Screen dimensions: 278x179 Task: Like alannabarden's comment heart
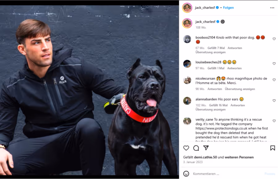click(274, 101)
